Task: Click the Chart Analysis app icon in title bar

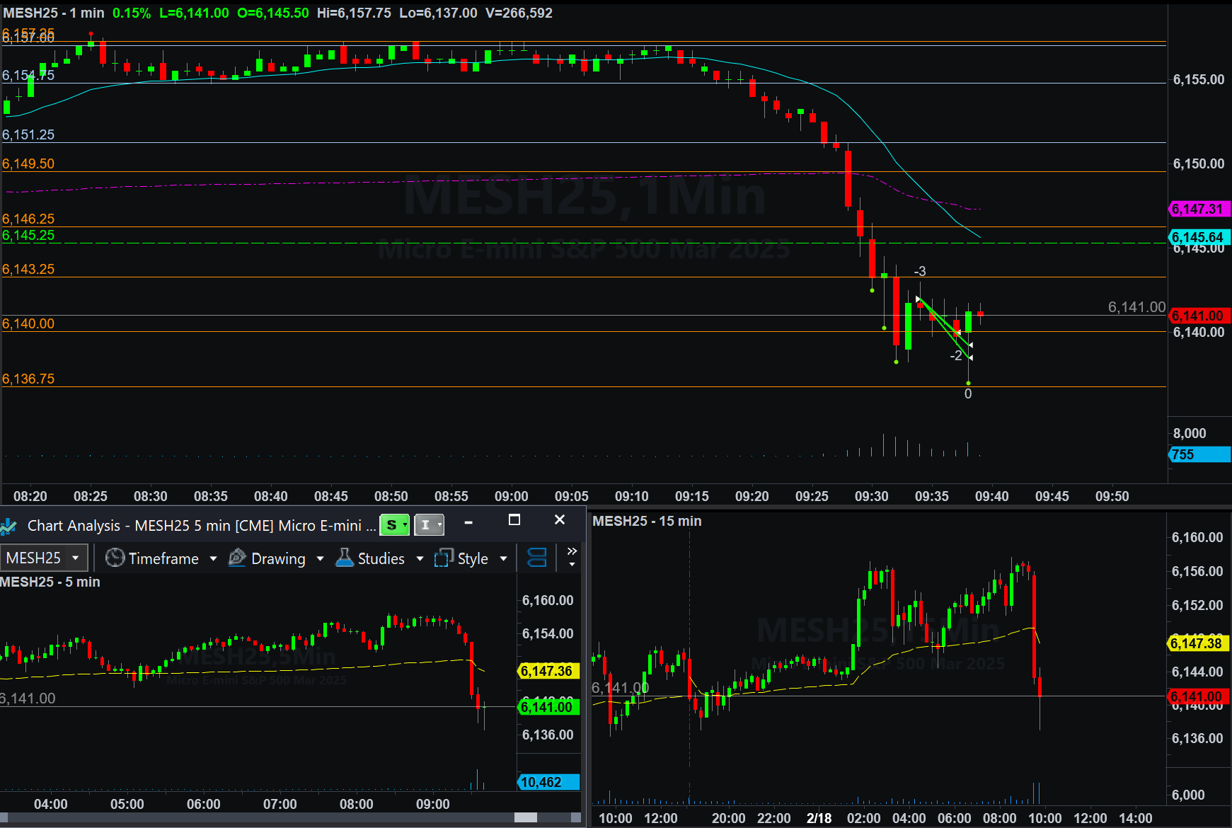Action: tap(8, 526)
